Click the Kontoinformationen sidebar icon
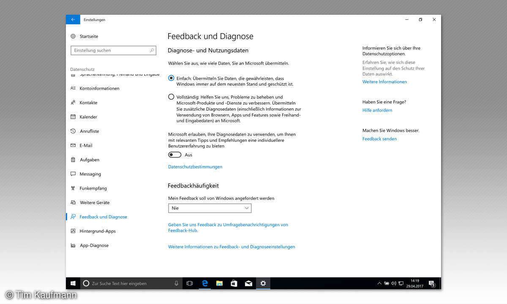This screenshot has width=507, height=304. (x=73, y=88)
